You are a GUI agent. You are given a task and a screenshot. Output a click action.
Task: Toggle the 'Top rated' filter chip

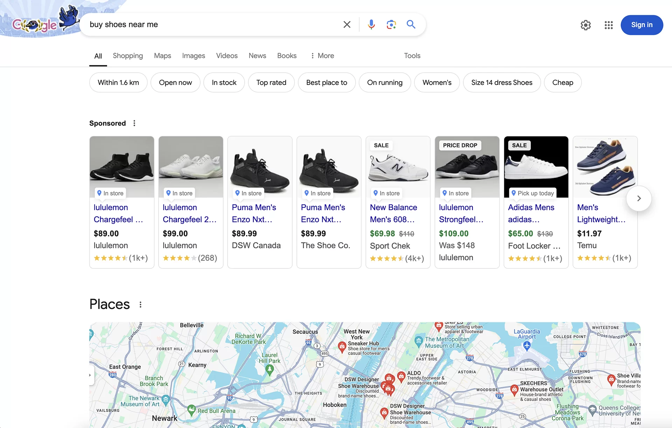click(271, 83)
